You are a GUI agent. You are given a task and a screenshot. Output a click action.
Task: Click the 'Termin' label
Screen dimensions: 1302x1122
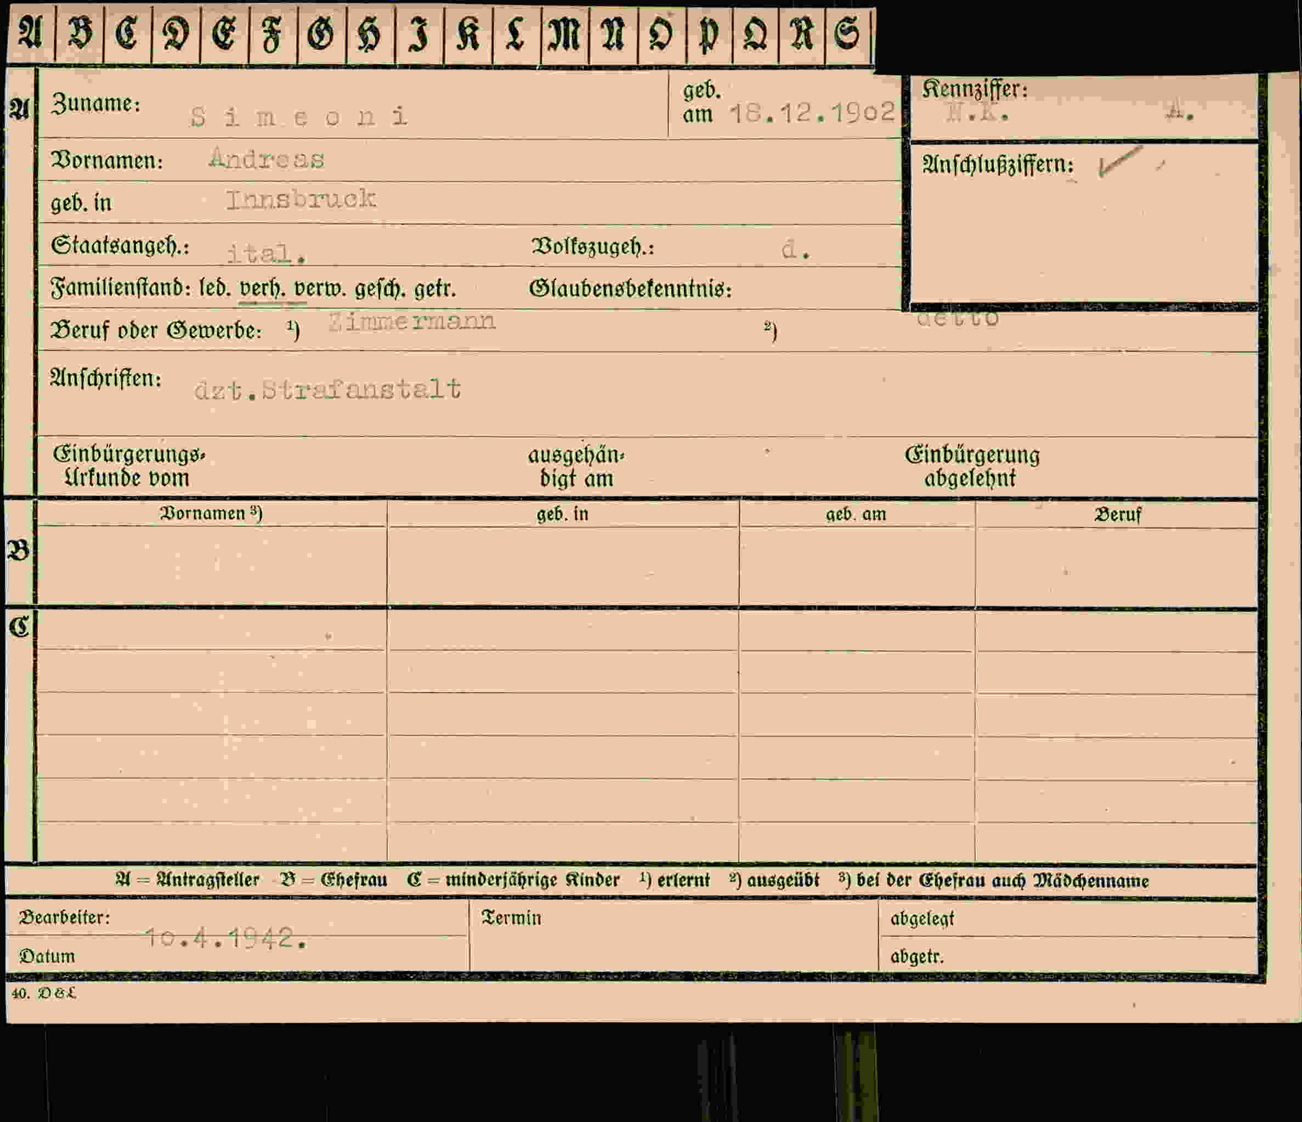click(x=511, y=918)
